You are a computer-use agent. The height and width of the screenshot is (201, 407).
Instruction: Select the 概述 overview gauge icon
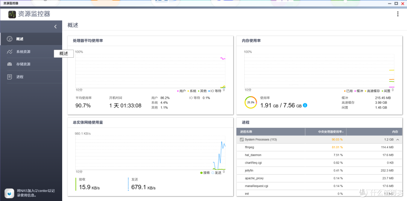(x=9, y=39)
